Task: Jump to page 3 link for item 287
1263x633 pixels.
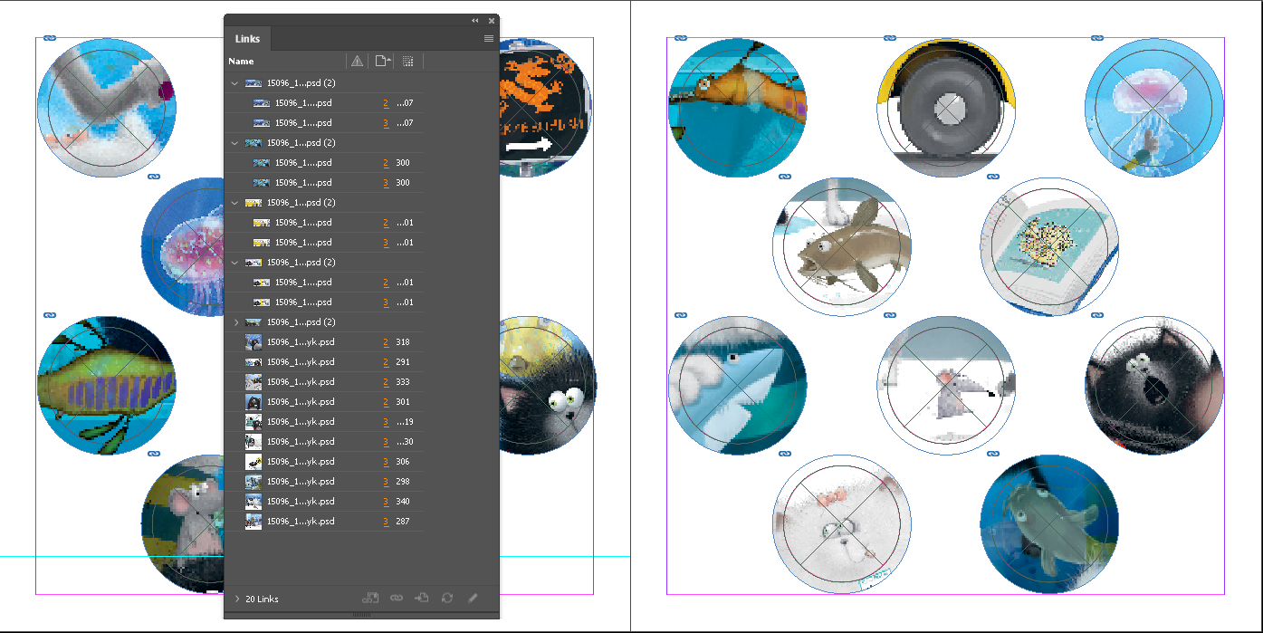Action: 386,522
